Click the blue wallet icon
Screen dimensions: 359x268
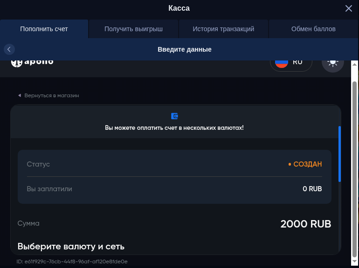[174, 116]
